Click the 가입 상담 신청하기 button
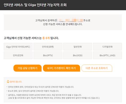 pyautogui.click(x=27, y=68)
